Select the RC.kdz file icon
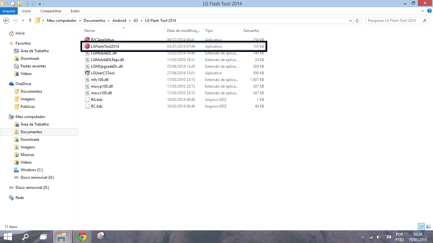Image resolution: width=433 pixels, height=243 pixels. 88,106
